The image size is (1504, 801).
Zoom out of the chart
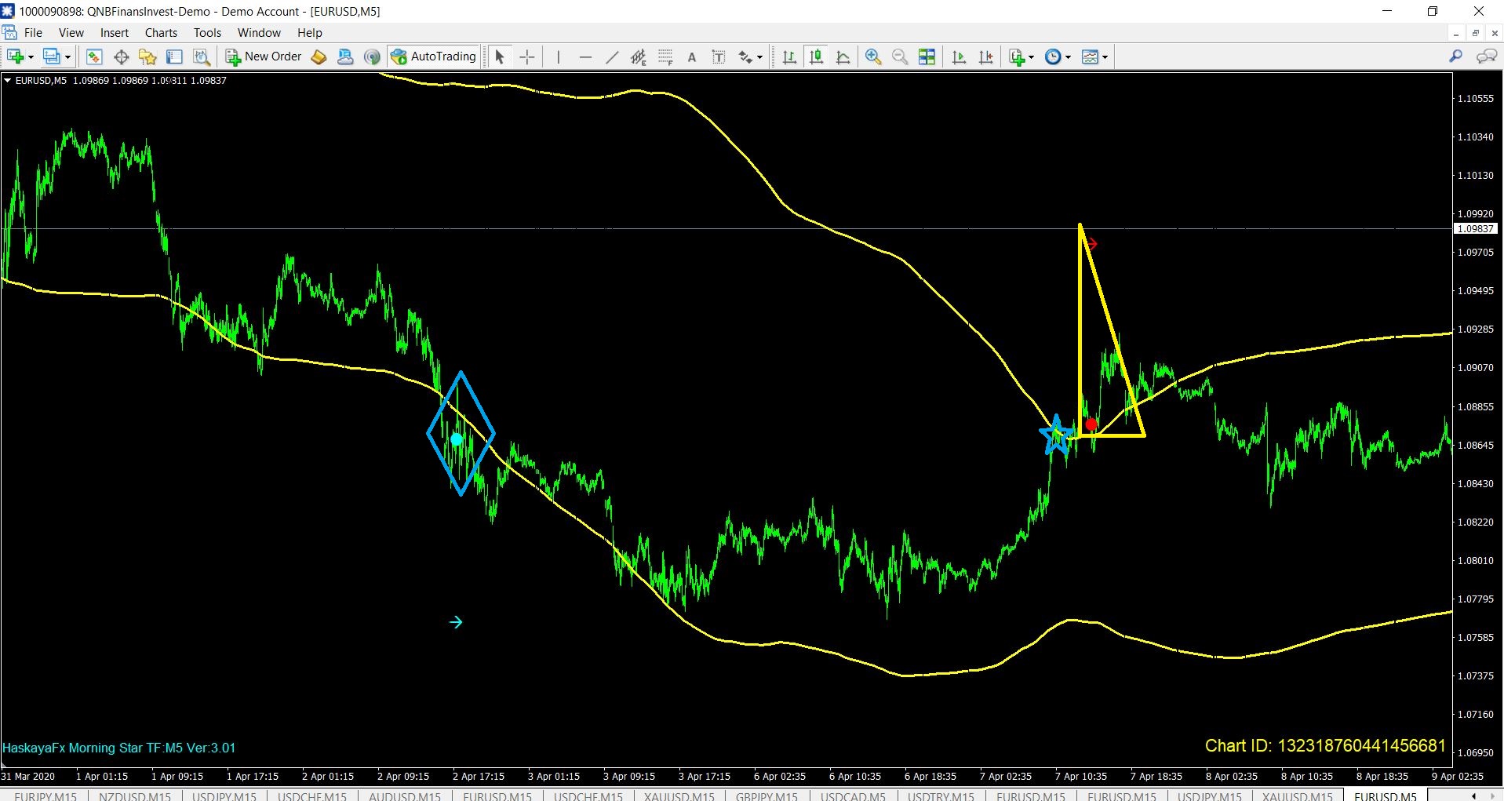click(900, 56)
